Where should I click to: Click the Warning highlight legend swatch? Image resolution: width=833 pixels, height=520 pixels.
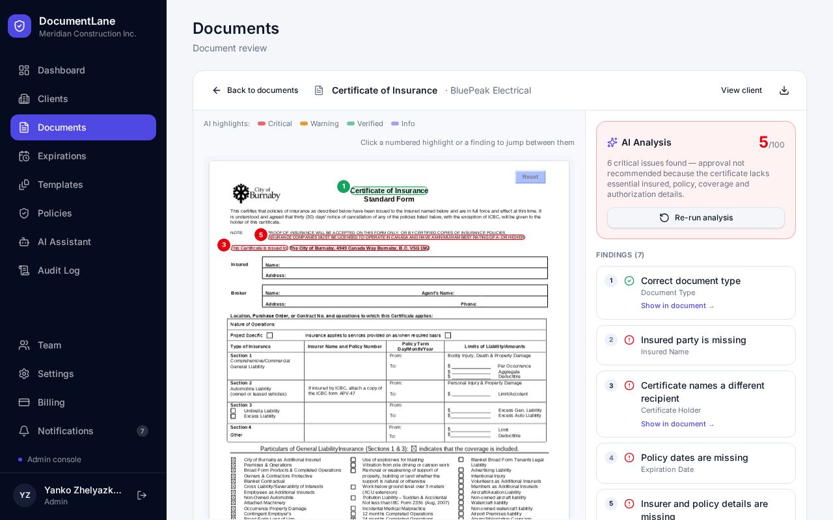[x=304, y=123]
